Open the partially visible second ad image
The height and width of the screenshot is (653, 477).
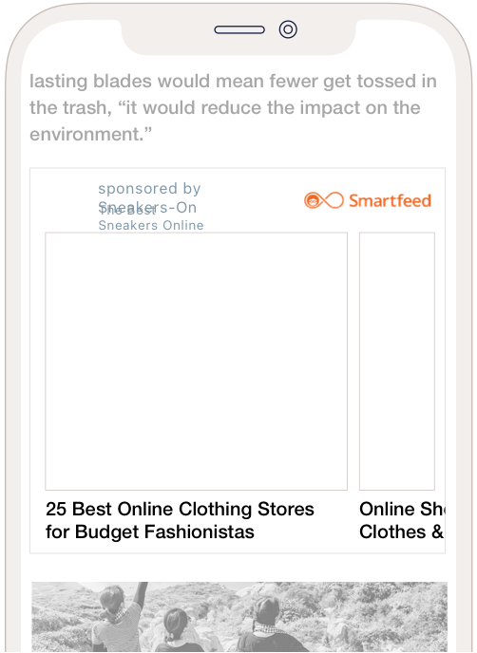(397, 362)
